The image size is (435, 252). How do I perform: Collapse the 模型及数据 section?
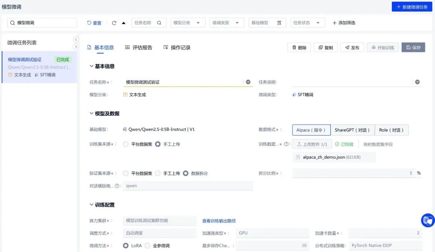pyautogui.click(x=91, y=114)
